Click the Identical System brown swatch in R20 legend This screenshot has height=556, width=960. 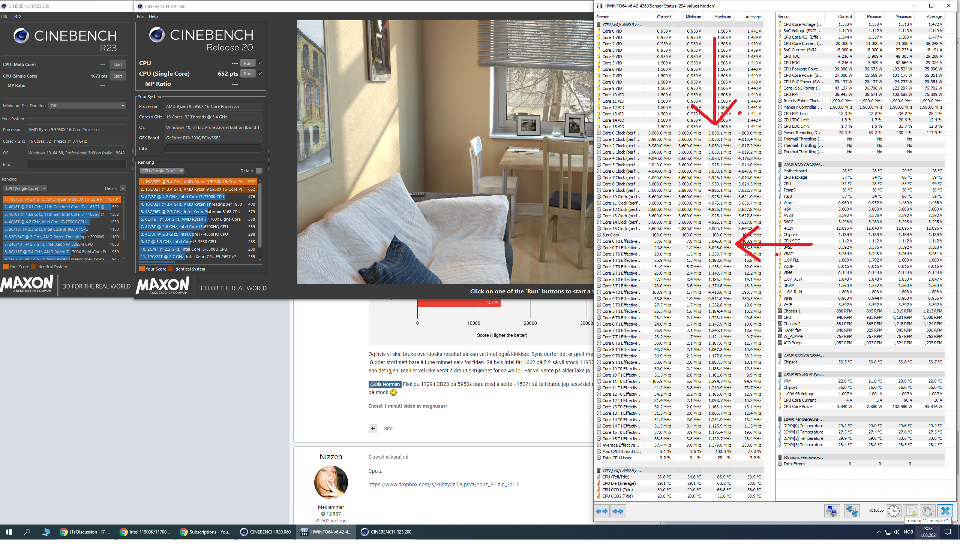[171, 269]
